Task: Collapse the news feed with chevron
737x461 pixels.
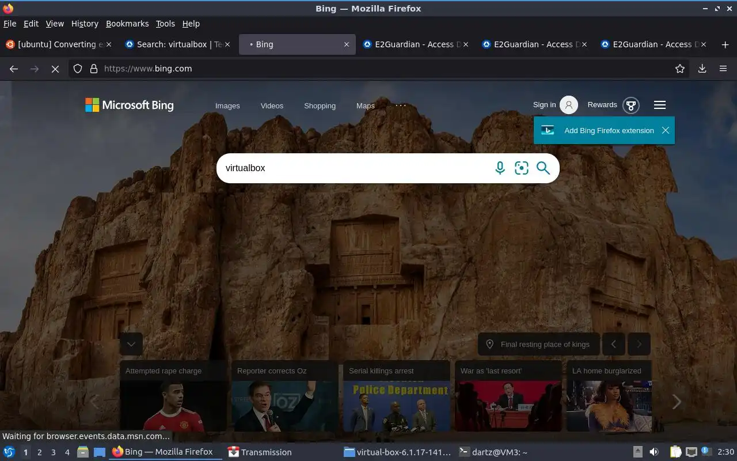Action: click(x=131, y=344)
